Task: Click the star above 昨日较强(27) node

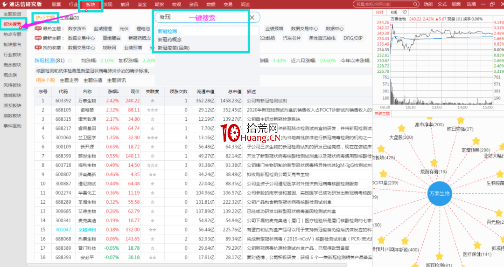Action: point(461,120)
